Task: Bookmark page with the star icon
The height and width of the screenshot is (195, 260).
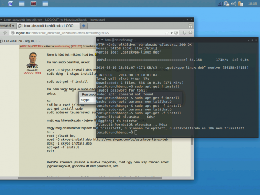Action: [x=167, y=33]
